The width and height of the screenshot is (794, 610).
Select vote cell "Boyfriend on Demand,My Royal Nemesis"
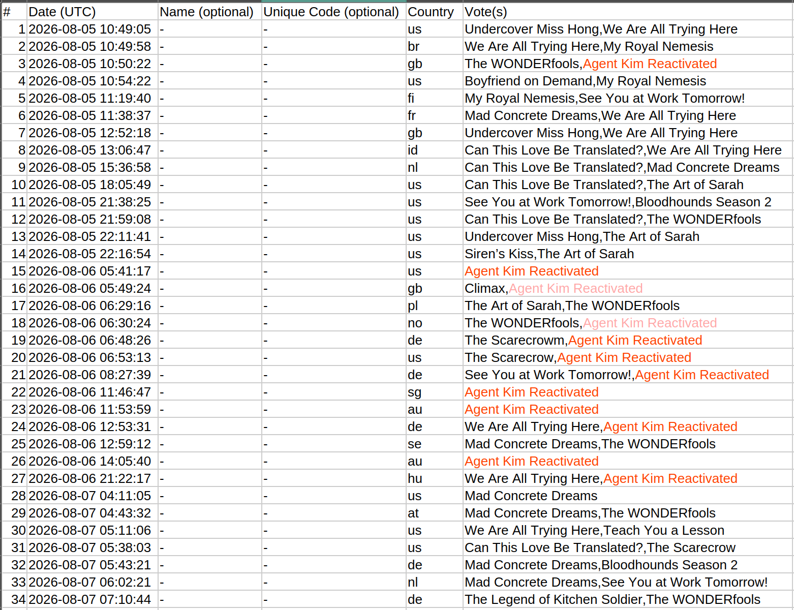(x=628, y=81)
